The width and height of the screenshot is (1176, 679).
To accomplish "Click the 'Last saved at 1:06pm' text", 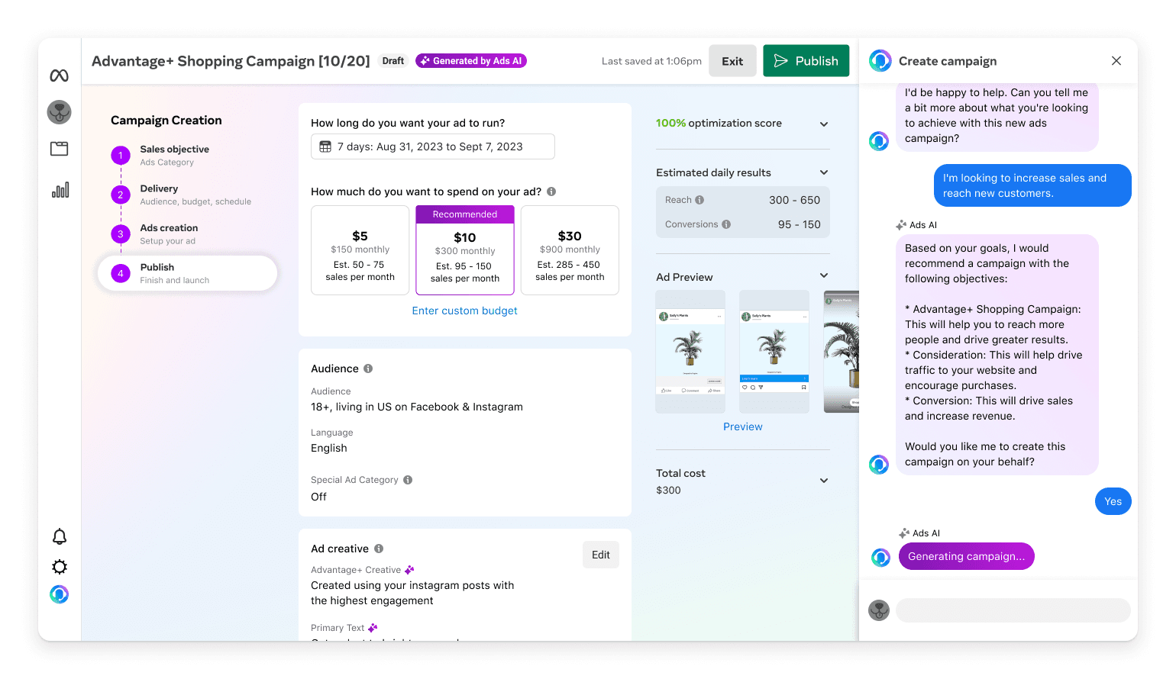I will click(651, 61).
